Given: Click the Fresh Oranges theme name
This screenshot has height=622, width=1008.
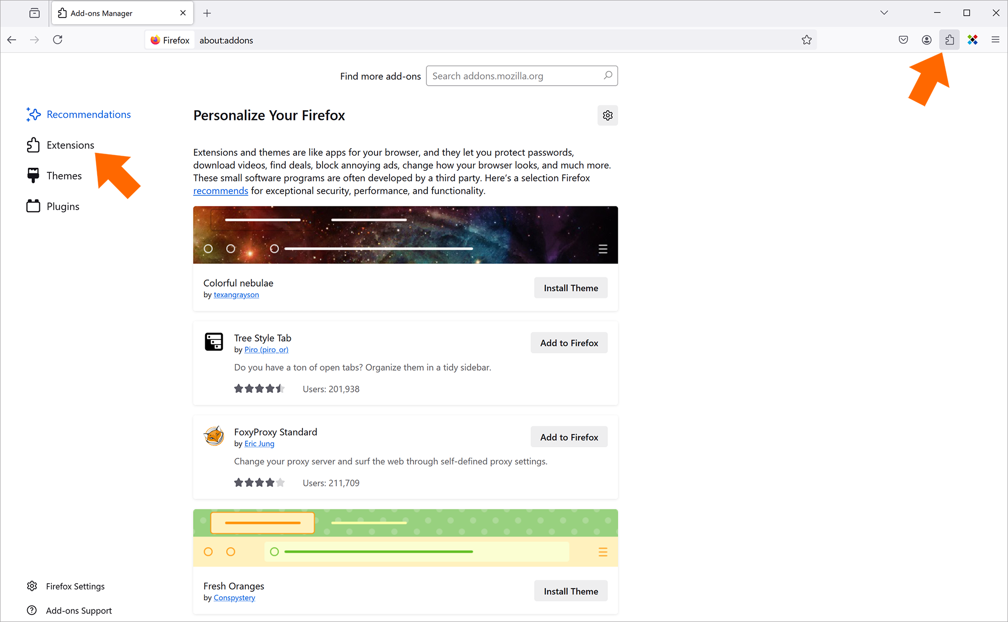Looking at the screenshot, I should coord(234,586).
